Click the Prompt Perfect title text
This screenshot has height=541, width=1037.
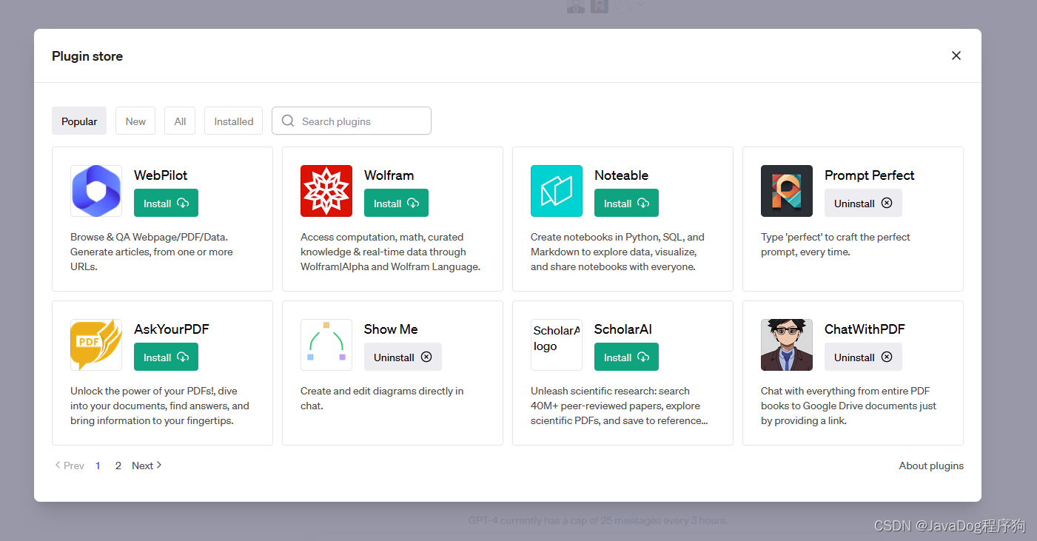click(x=869, y=175)
